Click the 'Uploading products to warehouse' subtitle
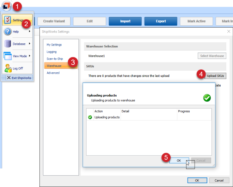Image resolution: width=233 pixels, height=187 pixels. pyautogui.click(x=113, y=101)
